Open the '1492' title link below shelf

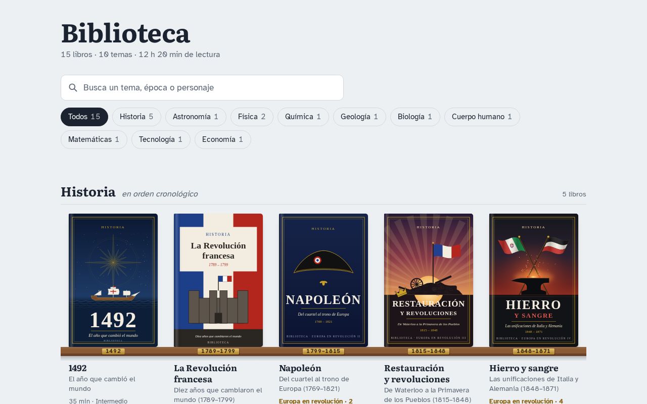78,368
